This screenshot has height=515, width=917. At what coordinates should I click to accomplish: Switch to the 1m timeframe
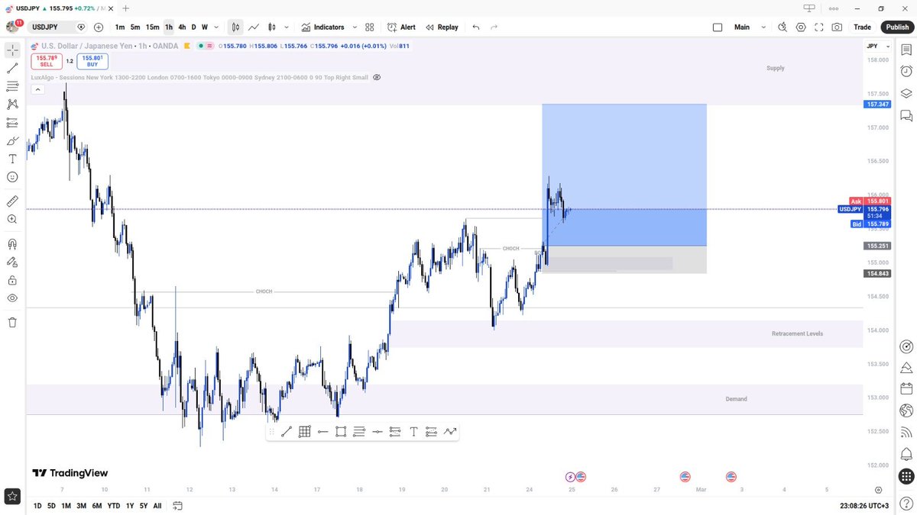click(x=120, y=27)
